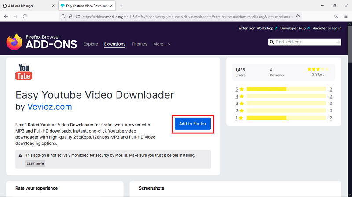Open the Themes menu item

[139, 44]
